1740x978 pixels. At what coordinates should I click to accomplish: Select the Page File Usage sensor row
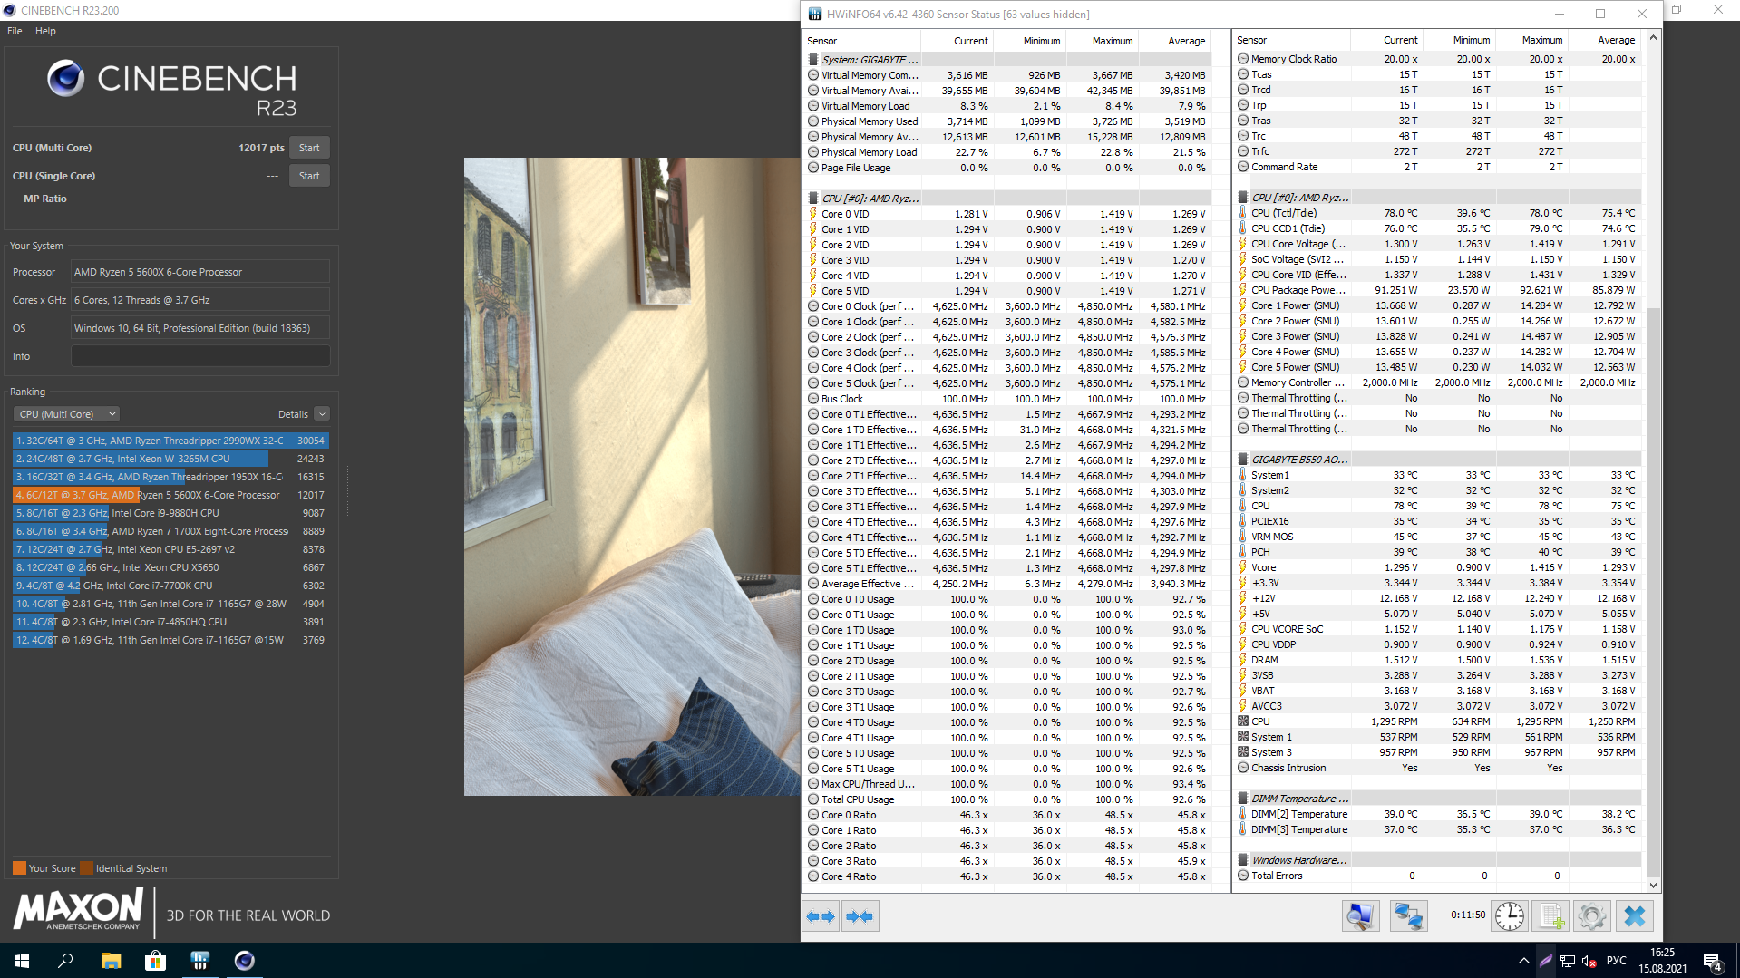pos(1007,168)
